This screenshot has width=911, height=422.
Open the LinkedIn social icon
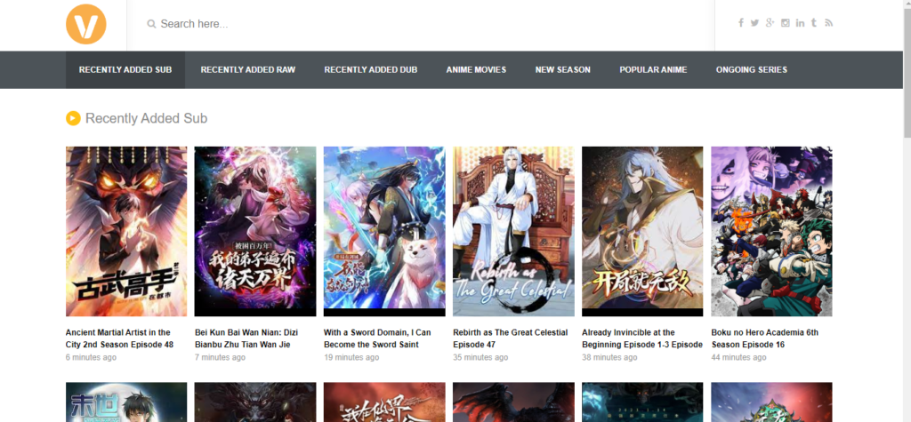[800, 22]
